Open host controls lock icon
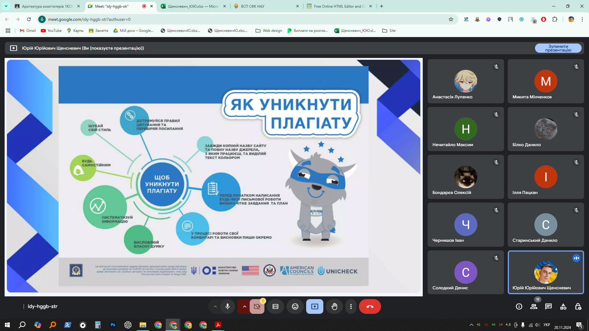 (x=578, y=306)
